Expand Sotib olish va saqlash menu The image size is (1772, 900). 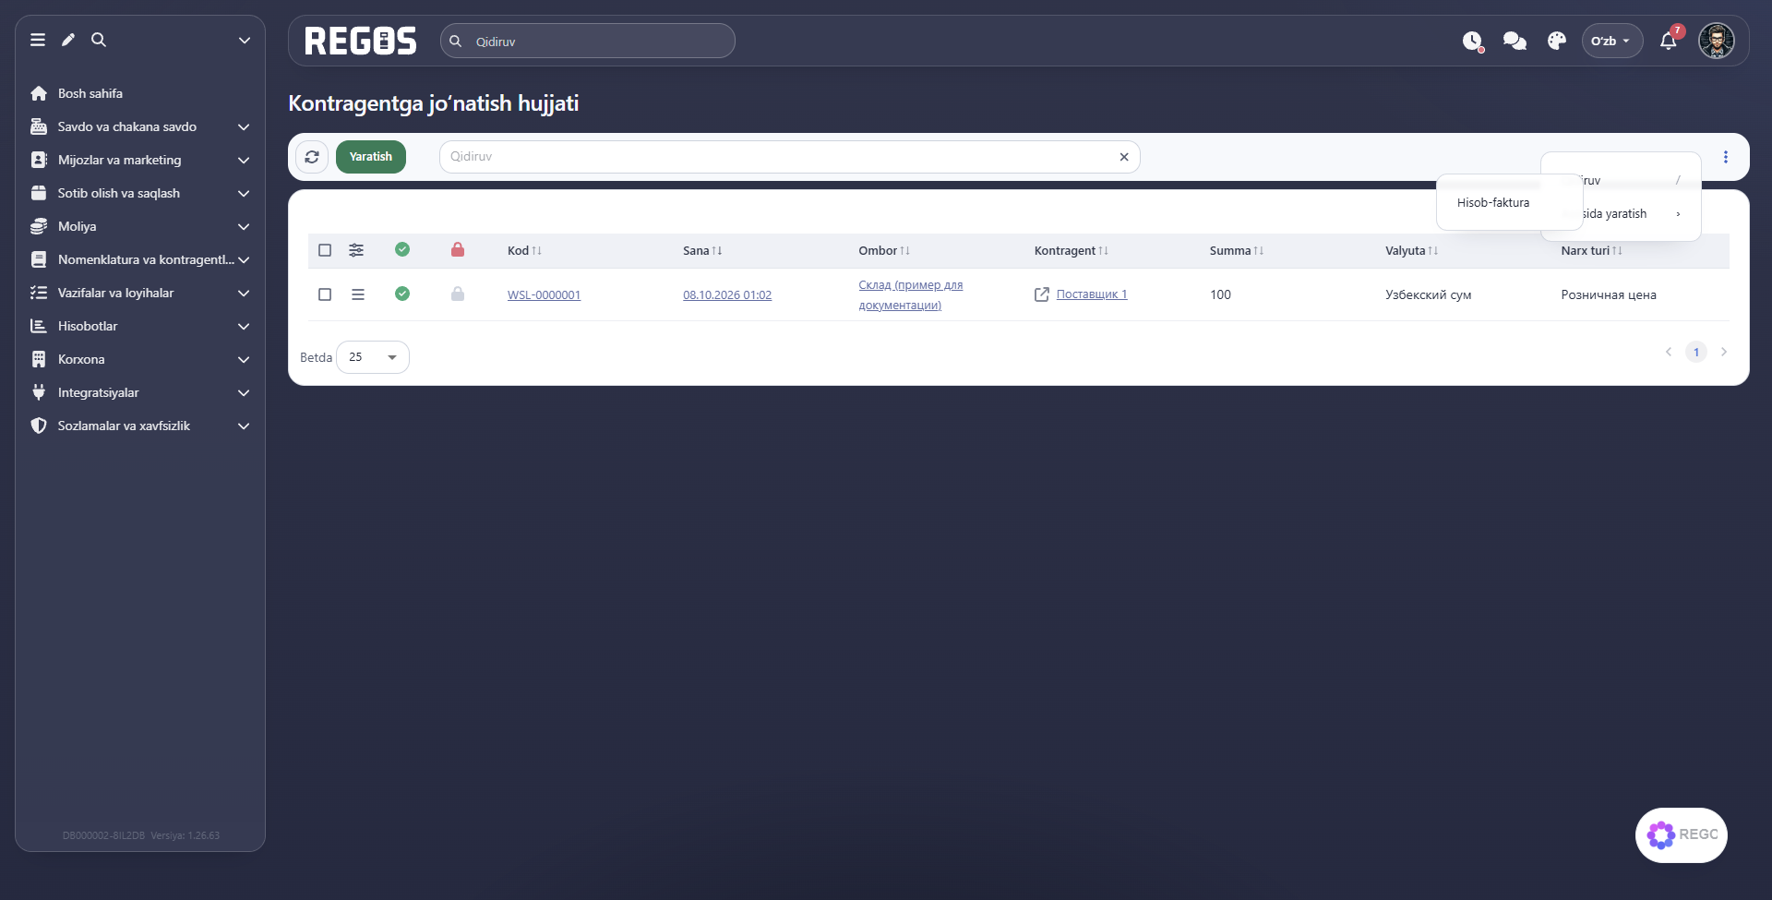point(140,193)
